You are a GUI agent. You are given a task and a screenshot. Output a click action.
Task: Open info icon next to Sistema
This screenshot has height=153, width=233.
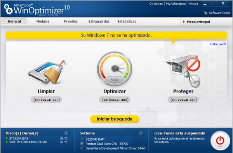(141, 133)
